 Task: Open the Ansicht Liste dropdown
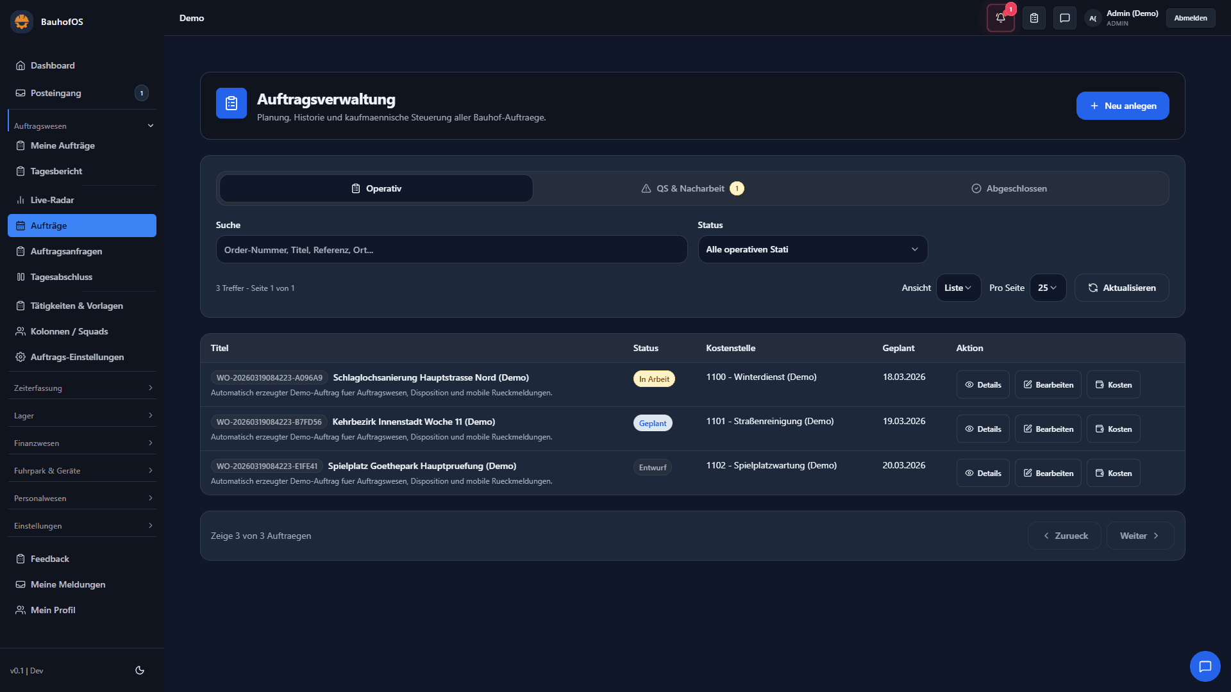(958, 288)
